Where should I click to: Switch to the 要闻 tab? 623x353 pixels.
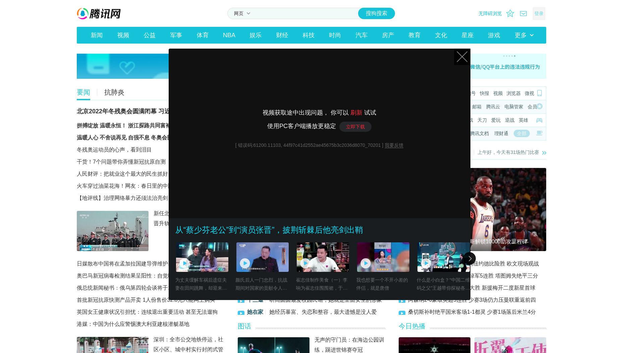point(83,92)
